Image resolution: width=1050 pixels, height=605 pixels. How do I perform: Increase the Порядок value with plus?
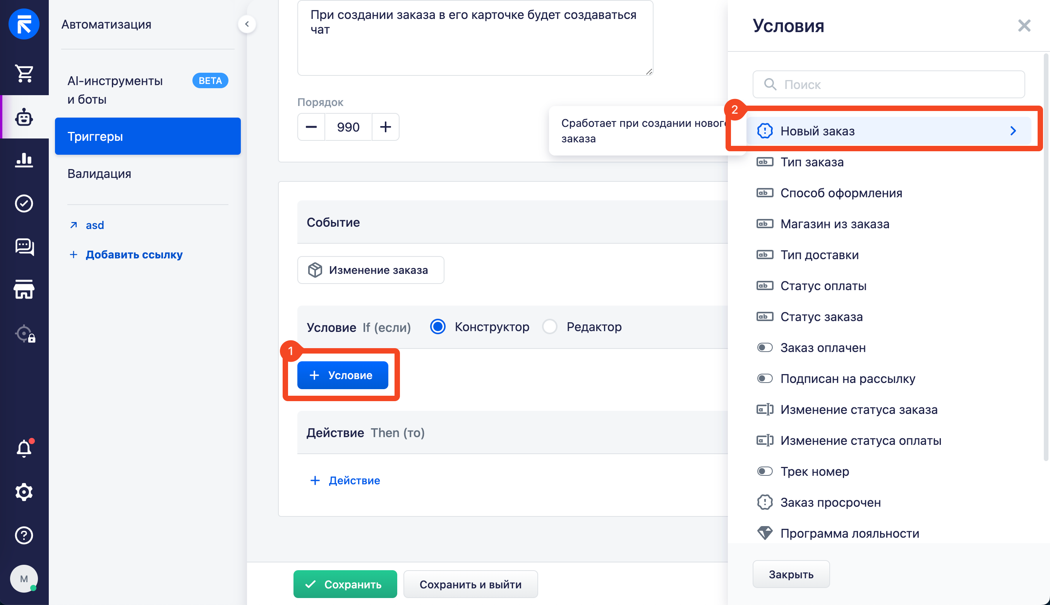coord(385,127)
